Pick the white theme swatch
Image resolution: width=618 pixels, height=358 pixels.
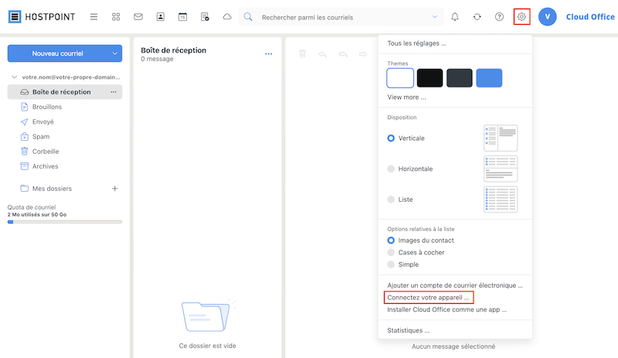400,78
